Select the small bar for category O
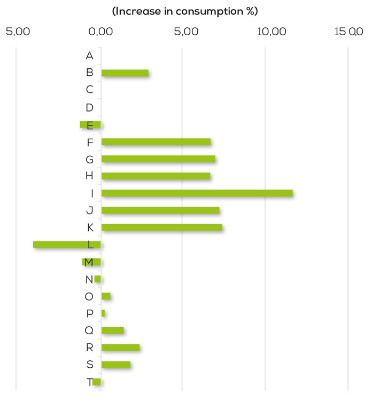372x403 pixels. tap(106, 296)
